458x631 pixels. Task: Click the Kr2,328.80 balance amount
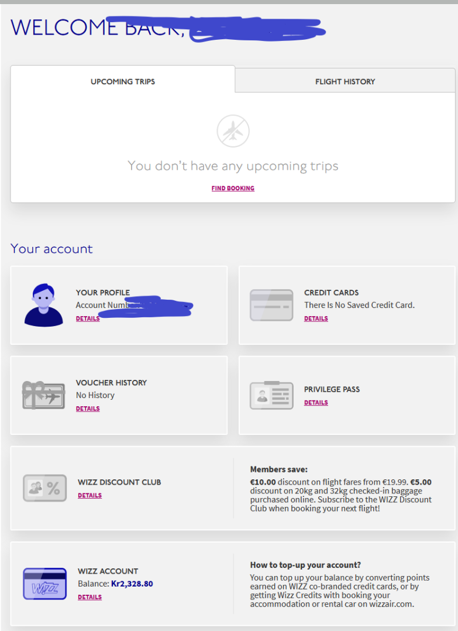[x=132, y=584]
